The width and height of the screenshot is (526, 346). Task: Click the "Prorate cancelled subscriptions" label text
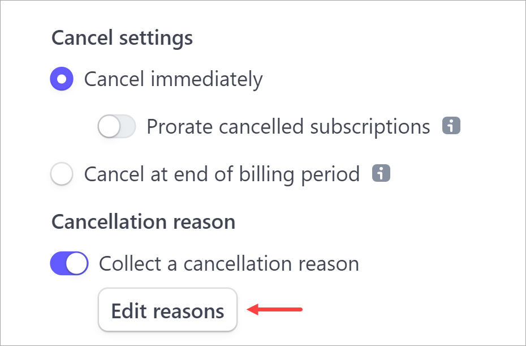[288, 126]
